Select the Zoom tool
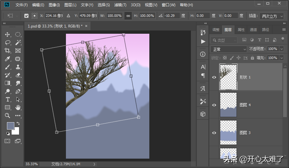 (7, 116)
